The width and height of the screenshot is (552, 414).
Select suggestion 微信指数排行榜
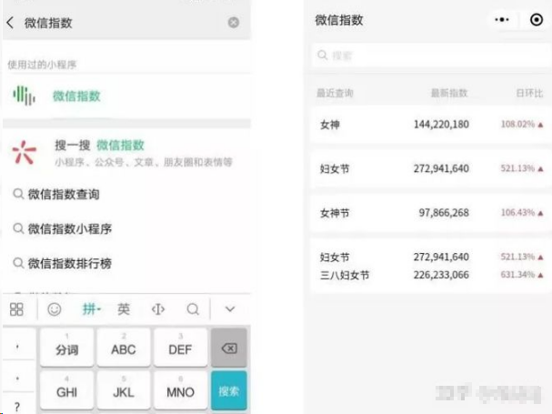pos(69,263)
